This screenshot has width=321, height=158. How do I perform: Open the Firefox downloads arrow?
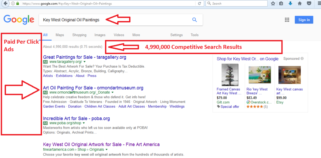[290, 4]
